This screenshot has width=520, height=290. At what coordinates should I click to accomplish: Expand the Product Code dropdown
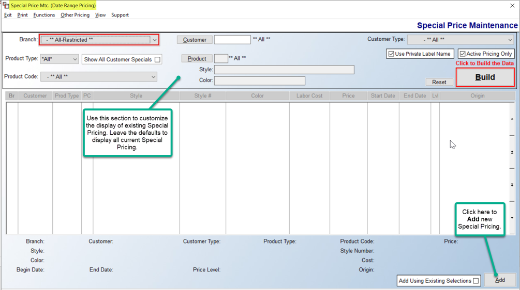click(x=153, y=77)
